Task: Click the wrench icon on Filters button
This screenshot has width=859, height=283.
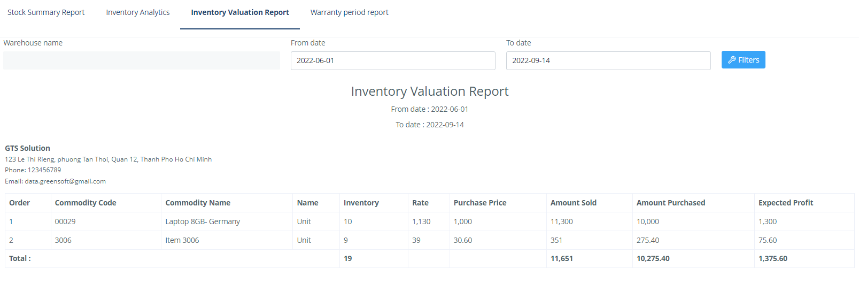Action: click(x=732, y=60)
